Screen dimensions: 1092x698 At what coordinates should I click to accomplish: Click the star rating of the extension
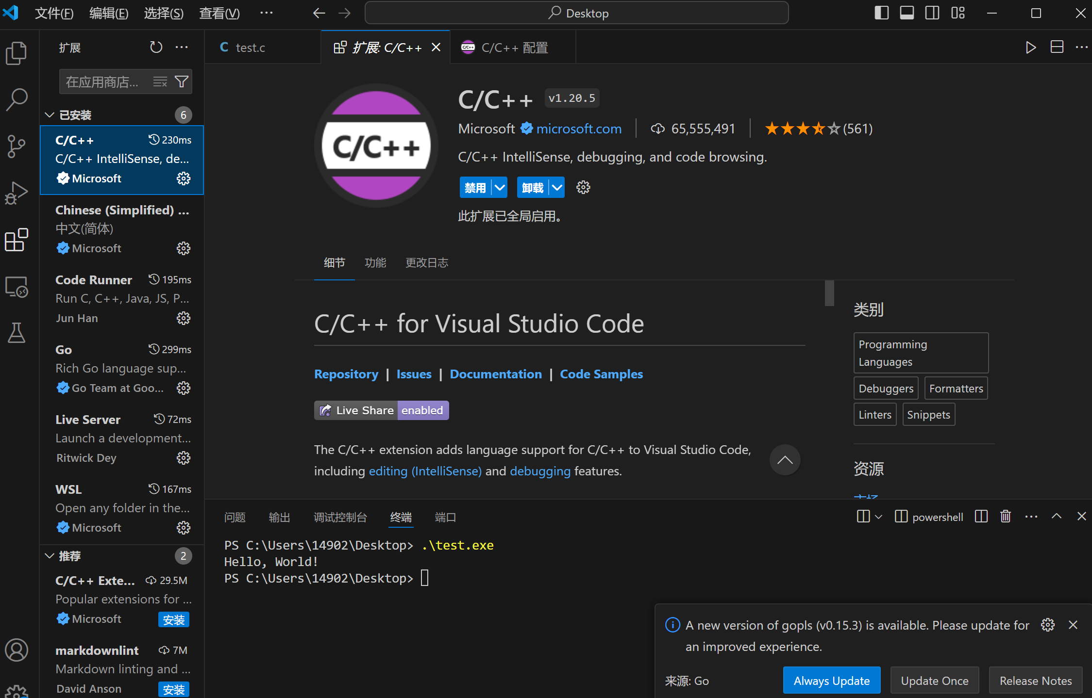(819, 129)
